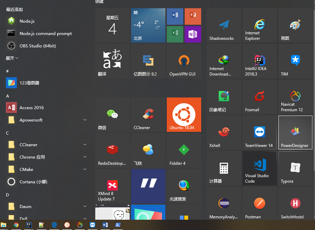Launch 微信 WeChat tile
315x230 pixels.
click(112, 115)
